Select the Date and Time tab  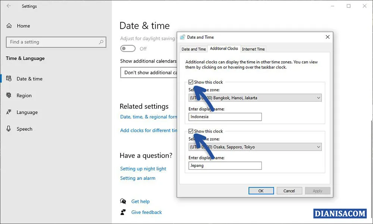194,49
